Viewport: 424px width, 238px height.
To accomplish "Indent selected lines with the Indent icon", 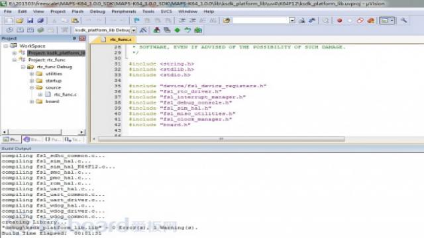I will coord(182,20).
